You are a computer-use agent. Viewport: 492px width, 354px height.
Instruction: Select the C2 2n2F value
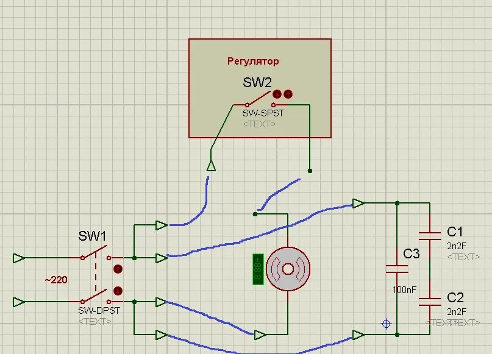click(457, 312)
